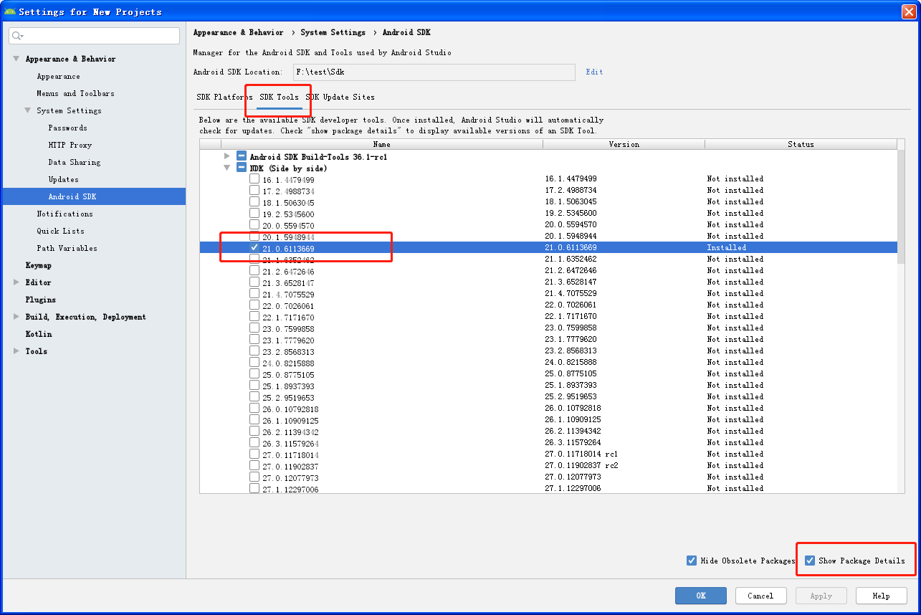Click the SDK tools list scrollbar
This screenshot has width=921, height=615.
pos(900,206)
